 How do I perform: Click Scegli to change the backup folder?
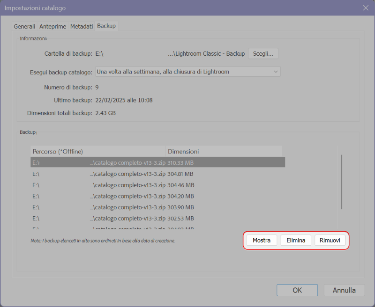tap(263, 53)
